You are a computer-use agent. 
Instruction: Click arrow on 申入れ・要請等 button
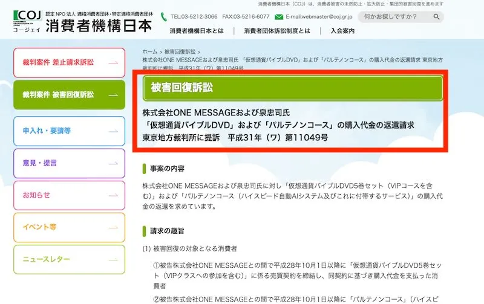(113, 131)
